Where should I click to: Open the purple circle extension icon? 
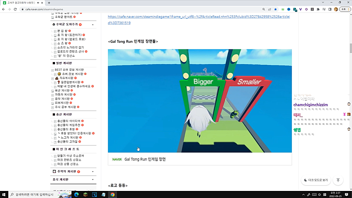pyautogui.click(x=306, y=9)
